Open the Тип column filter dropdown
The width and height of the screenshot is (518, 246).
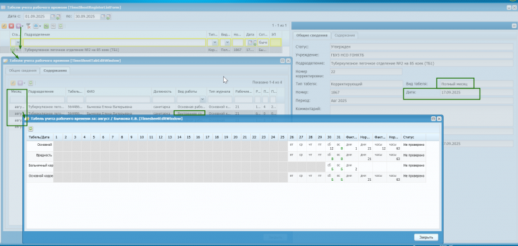pos(214,42)
